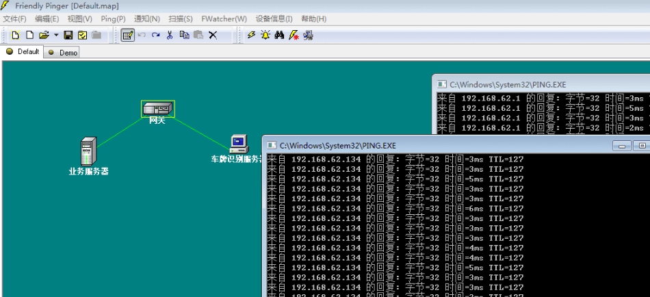Select the 网关 gateway device node

click(158, 109)
